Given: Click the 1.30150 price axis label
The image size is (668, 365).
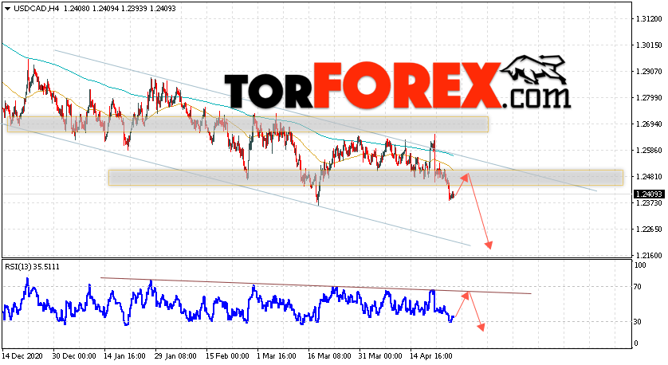Looking at the screenshot, I should 649,45.
